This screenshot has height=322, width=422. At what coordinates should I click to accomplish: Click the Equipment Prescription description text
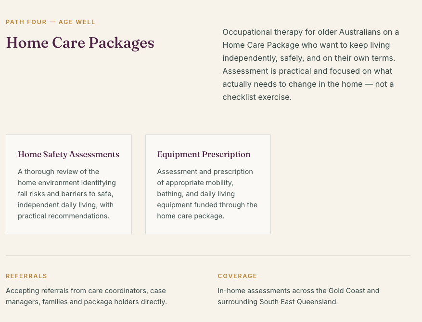click(x=207, y=194)
